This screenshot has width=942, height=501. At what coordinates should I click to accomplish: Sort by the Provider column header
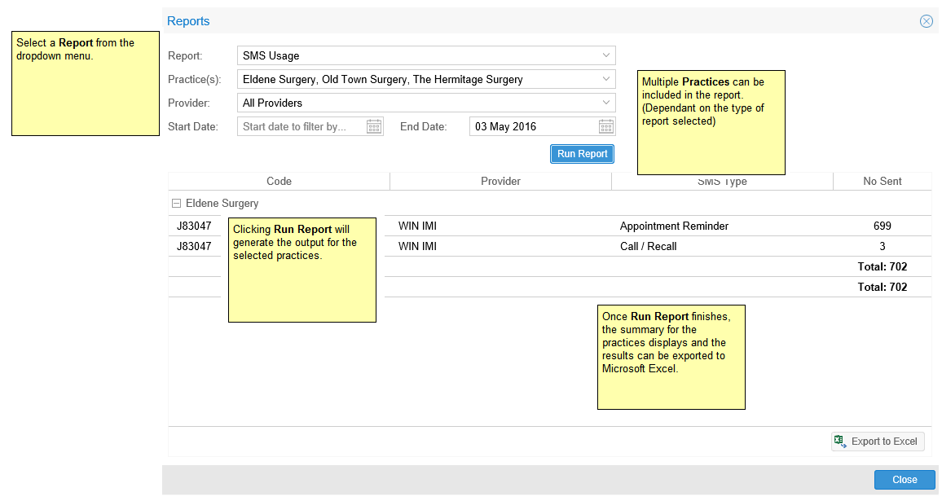click(x=500, y=181)
